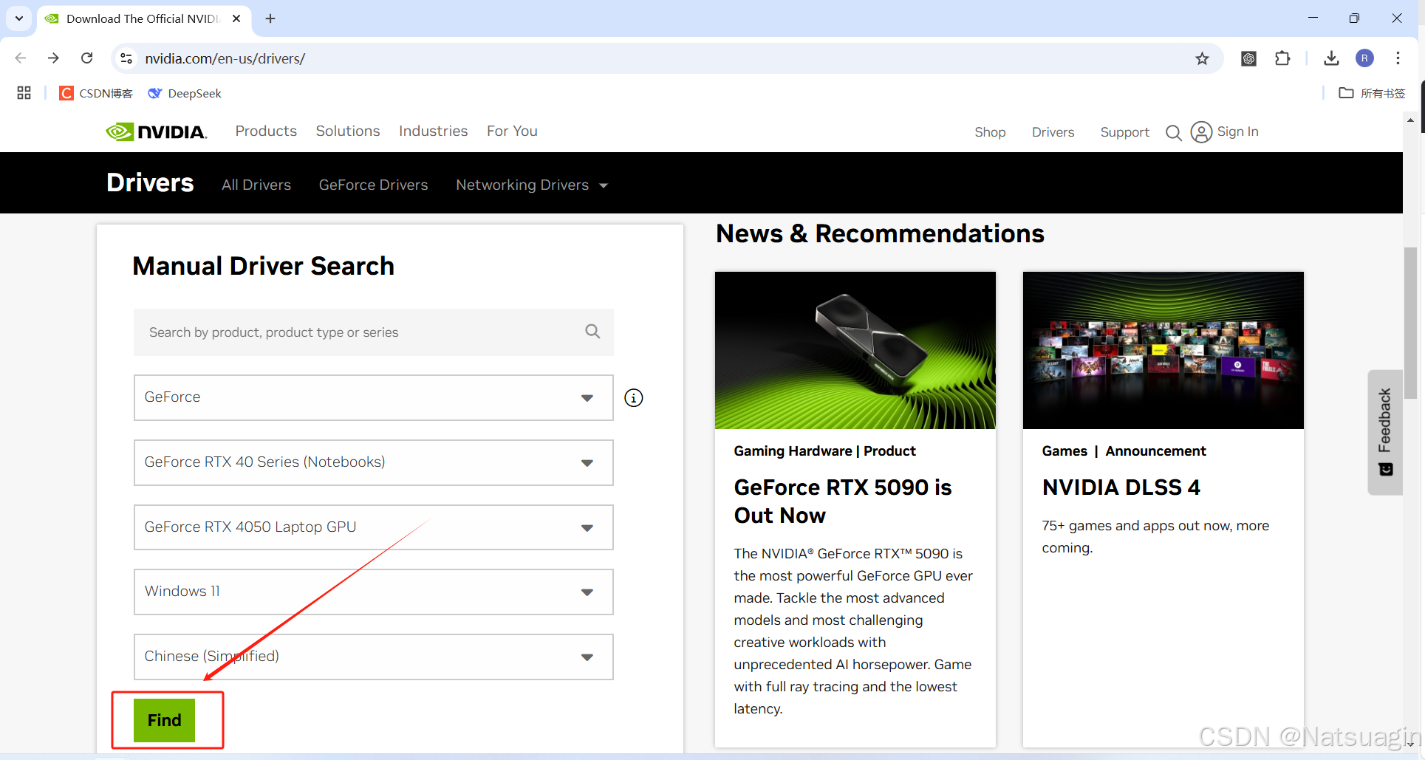Screen dimensions: 1425x760
Task: Focus the product search input field
Action: [x=373, y=332]
